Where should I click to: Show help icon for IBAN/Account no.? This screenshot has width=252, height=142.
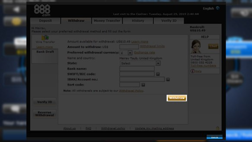[x=168, y=79]
